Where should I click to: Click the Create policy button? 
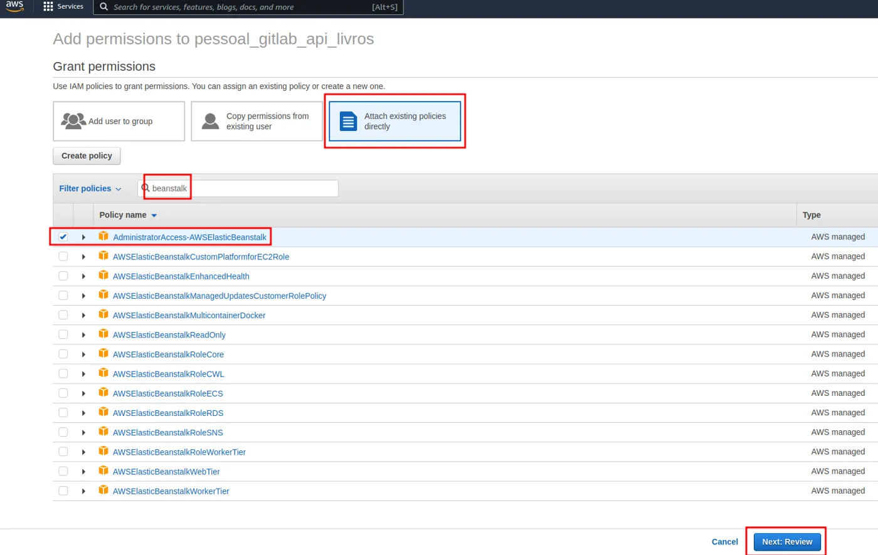click(x=87, y=156)
